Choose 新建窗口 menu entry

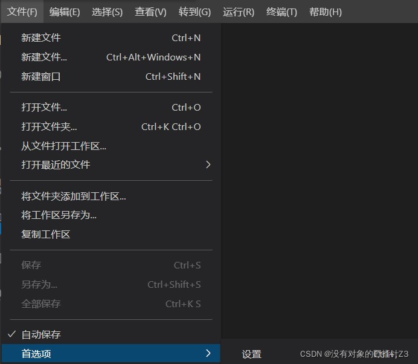click(111, 77)
